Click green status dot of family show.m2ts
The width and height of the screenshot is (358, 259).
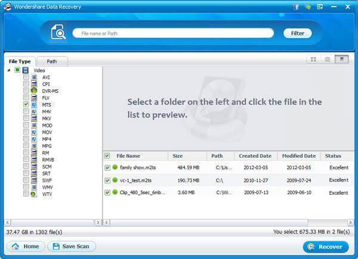(115, 167)
